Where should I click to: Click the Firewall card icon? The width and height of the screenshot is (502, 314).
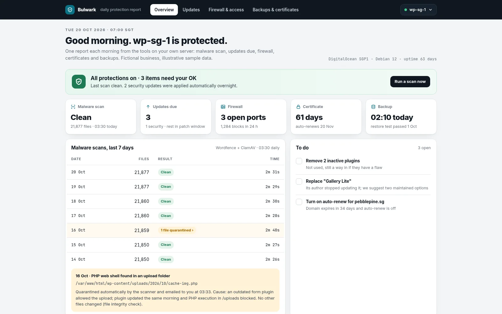(x=223, y=107)
